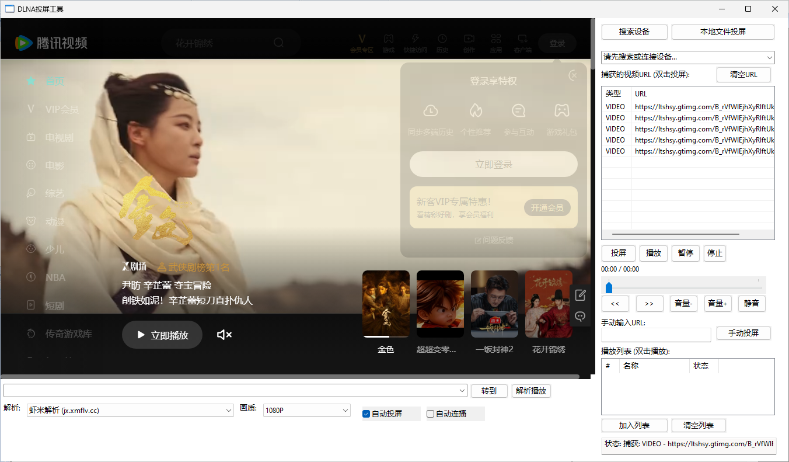The height and width of the screenshot is (462, 789).
Task: Open the 会员专区 VIP icon
Action: [362, 39]
